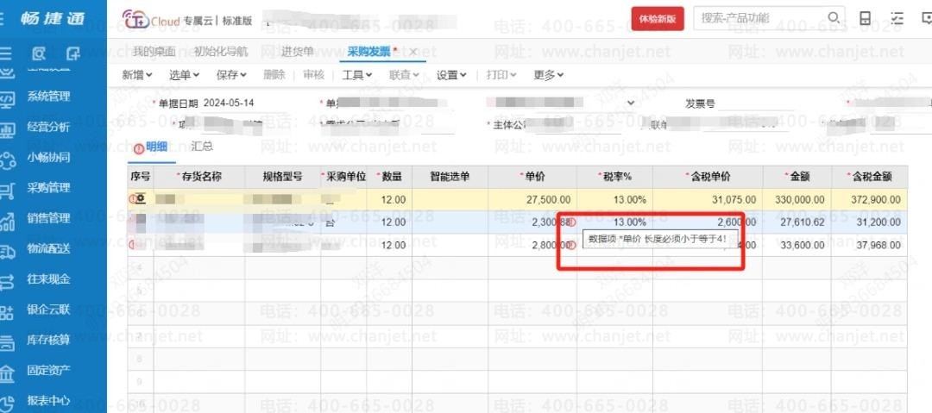The height and width of the screenshot is (413, 932).
Task: Open the 库存核算 sidebar module
Action: (47, 340)
